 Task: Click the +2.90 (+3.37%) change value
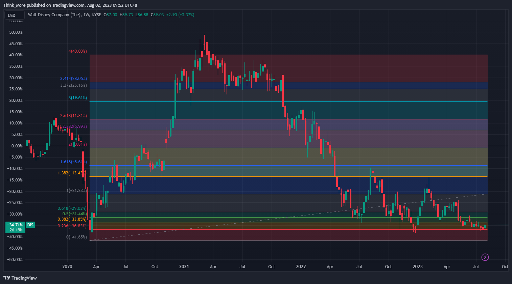180,15
